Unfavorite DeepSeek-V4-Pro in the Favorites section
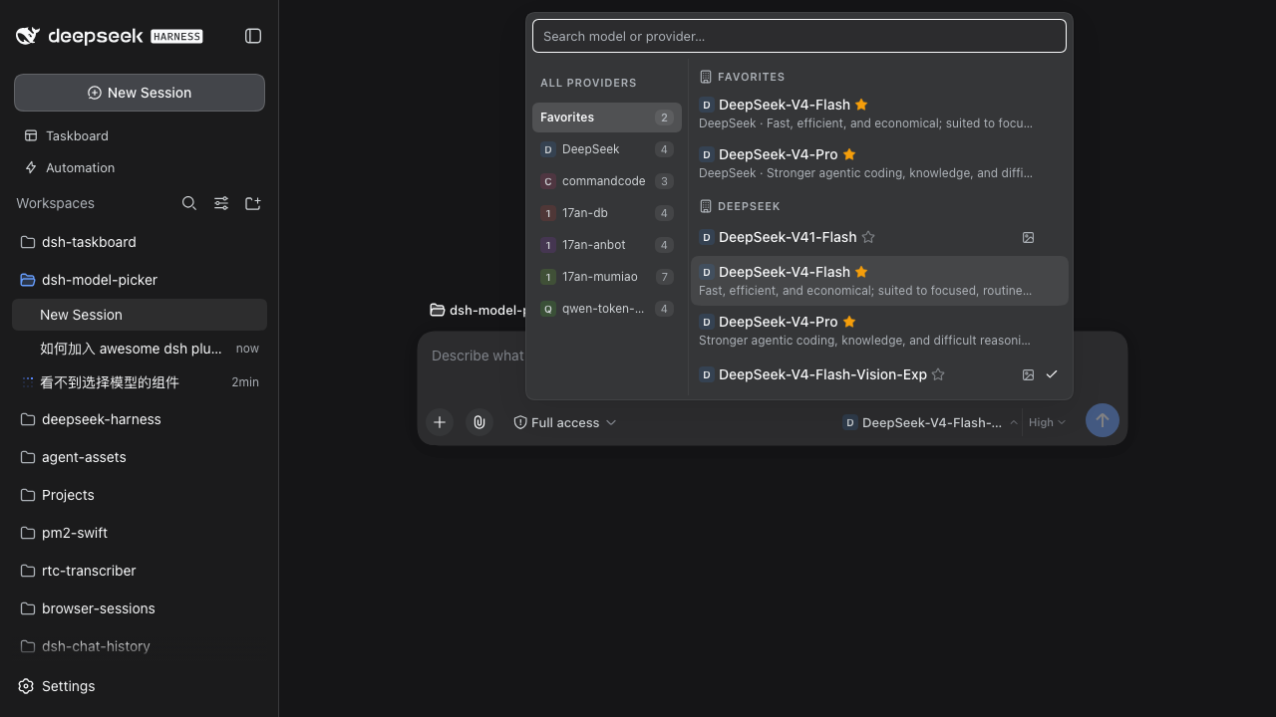The height and width of the screenshot is (717, 1276). [x=849, y=154]
